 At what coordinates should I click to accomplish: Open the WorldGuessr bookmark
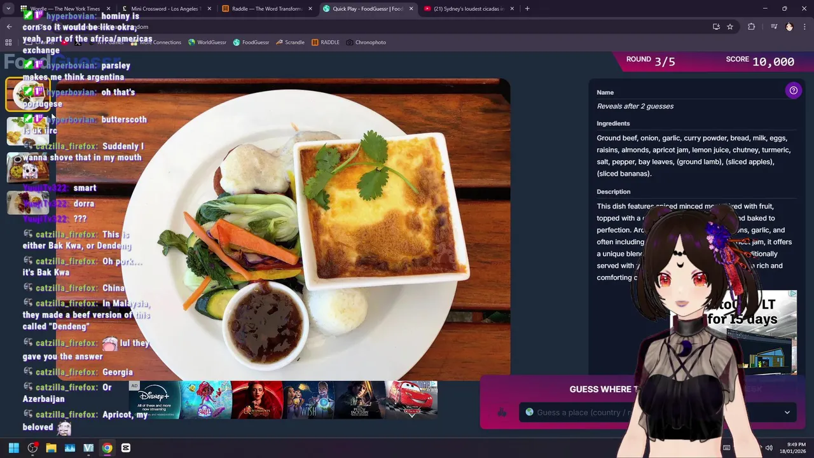coord(207,43)
